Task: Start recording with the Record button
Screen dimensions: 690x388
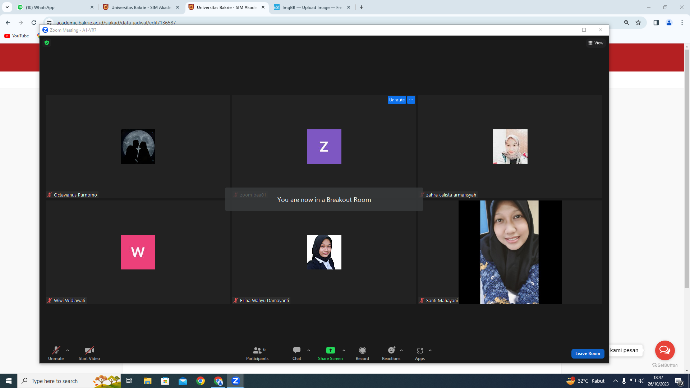Action: tap(362, 354)
